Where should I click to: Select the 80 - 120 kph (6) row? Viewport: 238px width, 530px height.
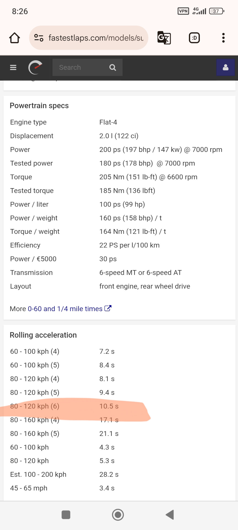120,406
